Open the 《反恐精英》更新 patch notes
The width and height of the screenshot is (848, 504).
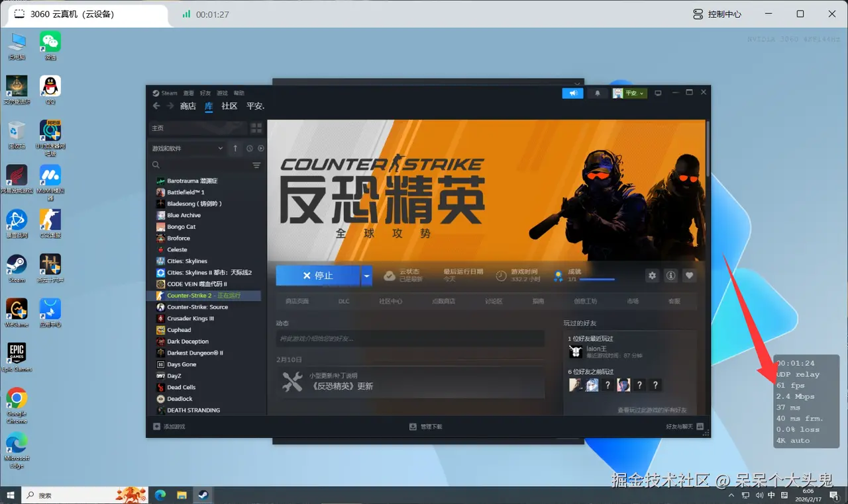click(x=342, y=386)
